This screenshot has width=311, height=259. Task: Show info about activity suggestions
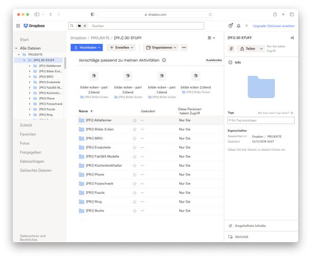point(164,60)
